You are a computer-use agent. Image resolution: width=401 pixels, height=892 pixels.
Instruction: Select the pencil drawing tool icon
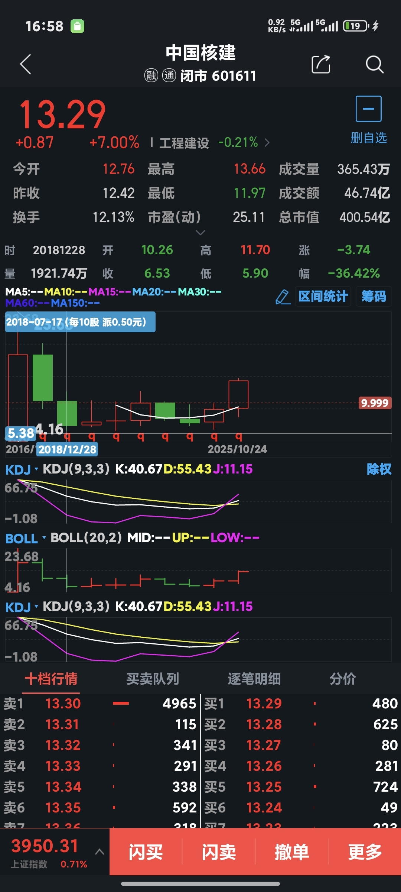point(283,297)
